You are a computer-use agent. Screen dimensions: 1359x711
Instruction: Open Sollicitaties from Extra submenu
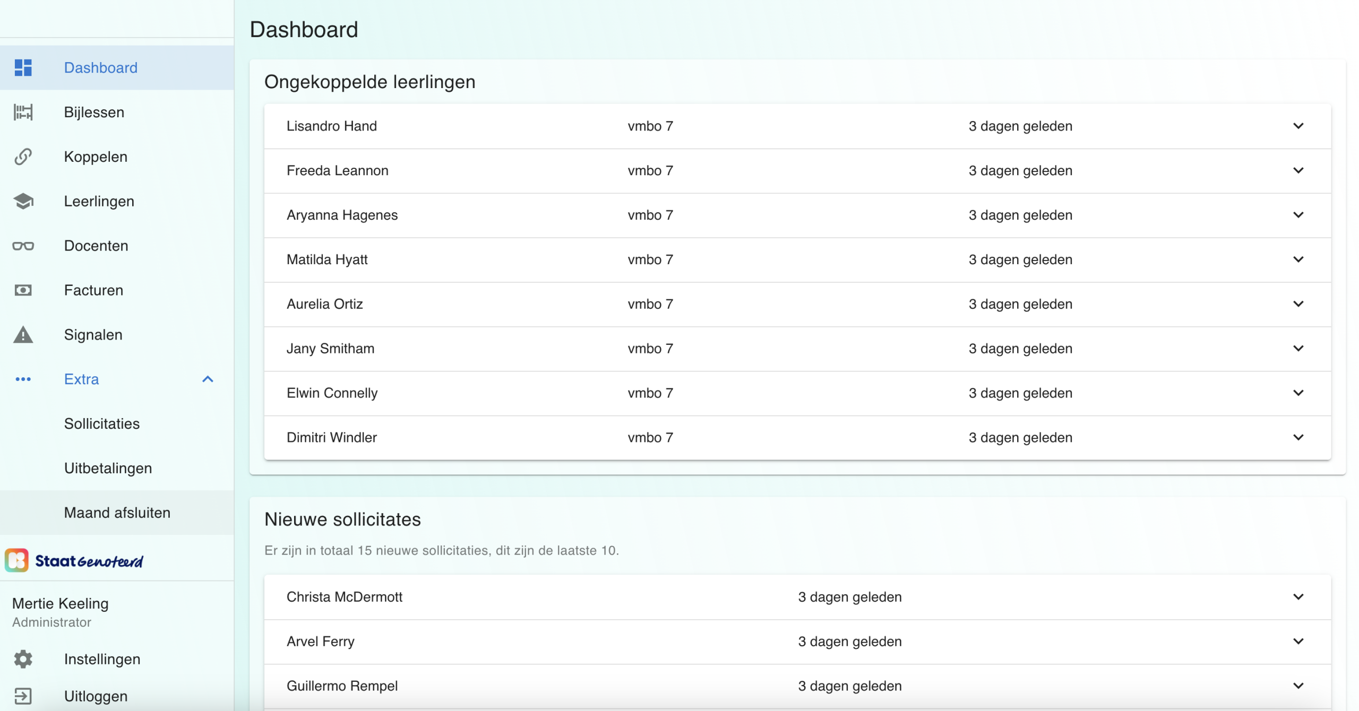pos(102,424)
